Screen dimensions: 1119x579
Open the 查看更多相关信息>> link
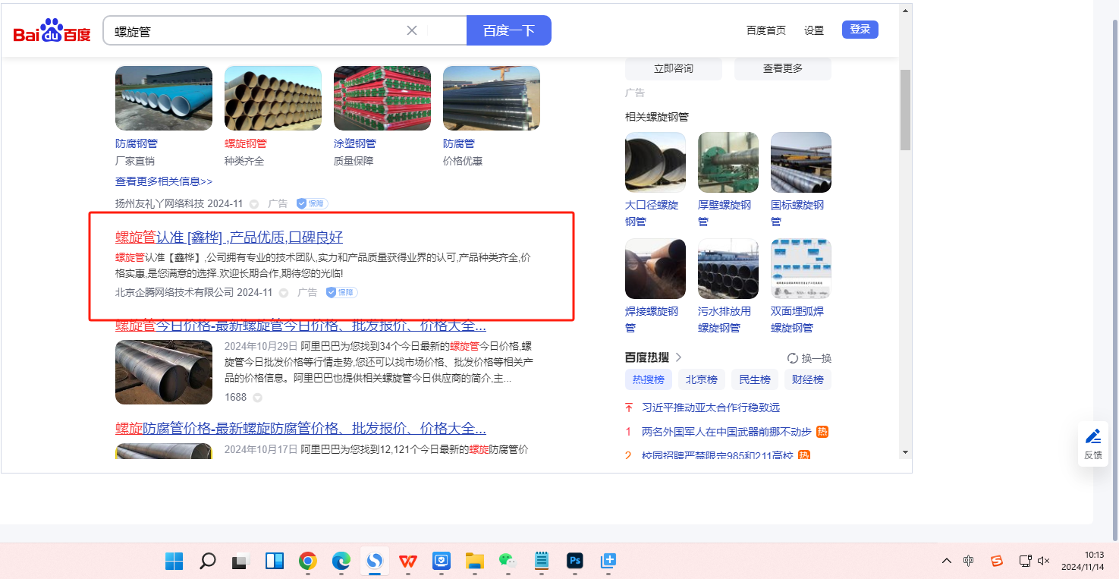pyautogui.click(x=164, y=181)
